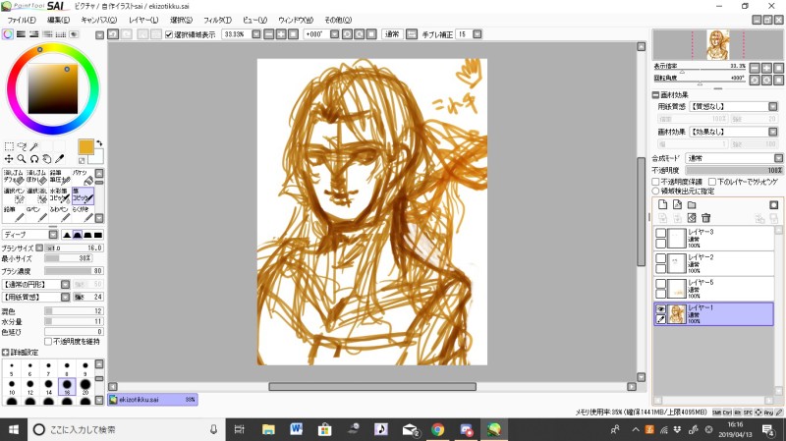Select the rectangular selection tool

click(9, 146)
